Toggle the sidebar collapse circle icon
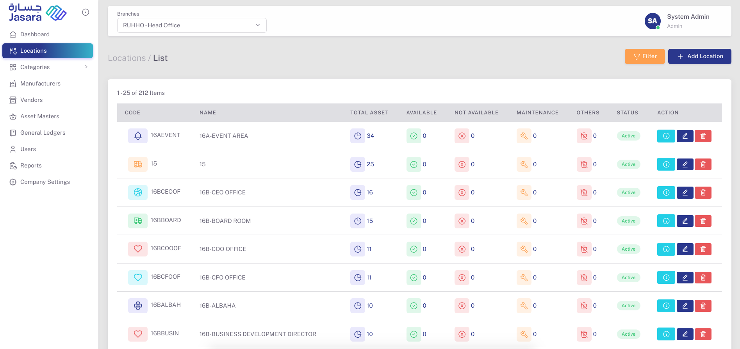Screen dimensions: 740x349 86,12
